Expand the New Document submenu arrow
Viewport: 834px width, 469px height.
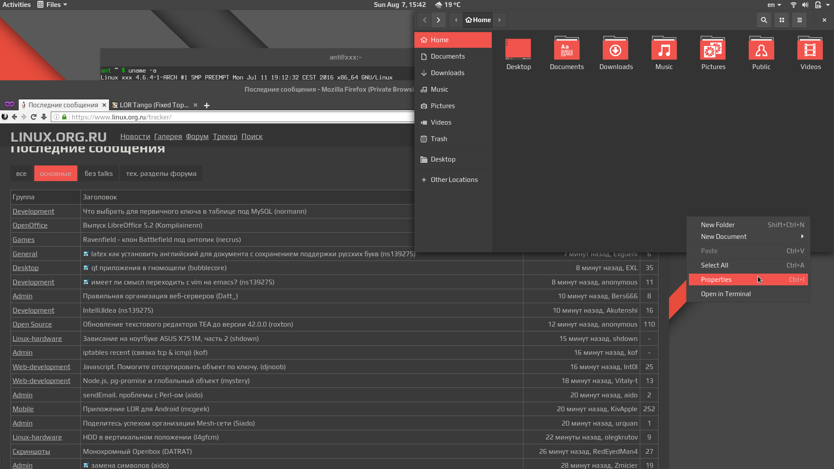[802, 236]
